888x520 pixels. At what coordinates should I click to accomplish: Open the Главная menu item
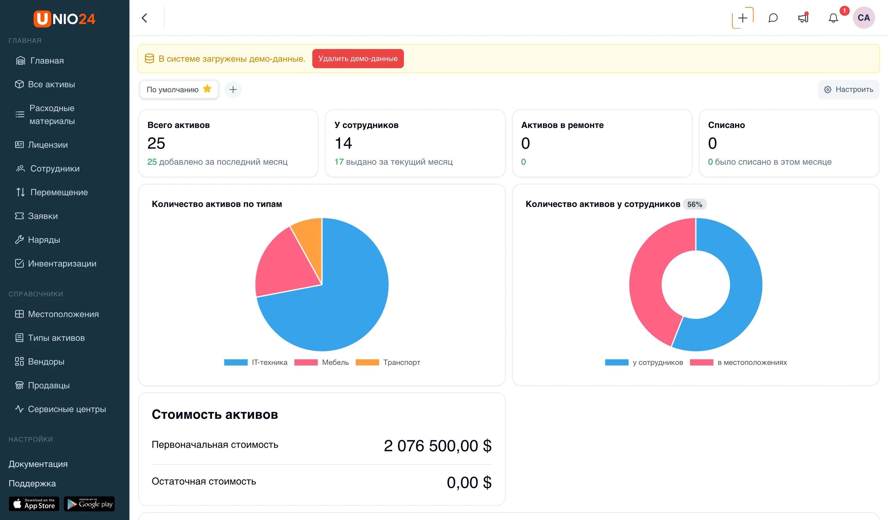tap(47, 61)
